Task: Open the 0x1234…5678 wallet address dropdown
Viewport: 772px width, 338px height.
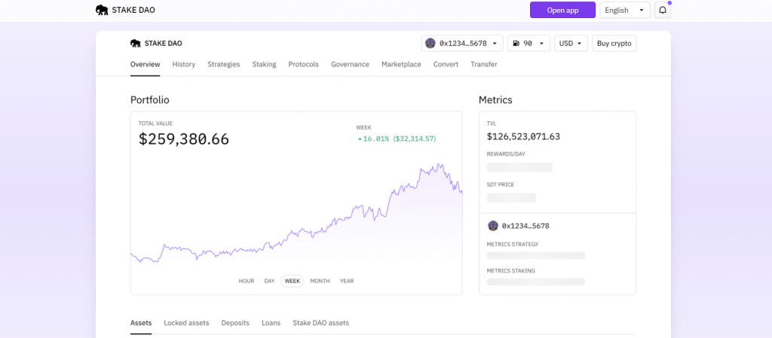Action: coord(462,43)
